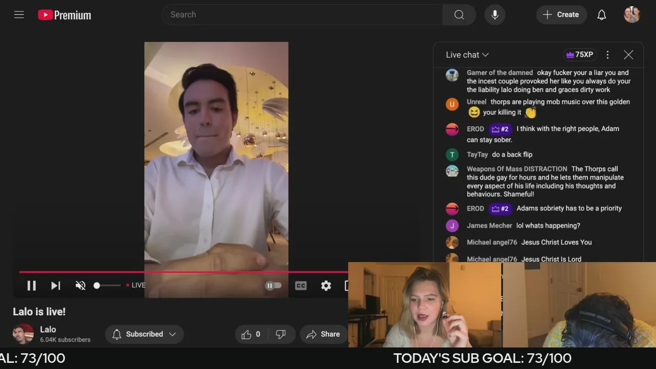Click Unreel's chat avatar
This screenshot has width=656, height=369.
[452, 105]
